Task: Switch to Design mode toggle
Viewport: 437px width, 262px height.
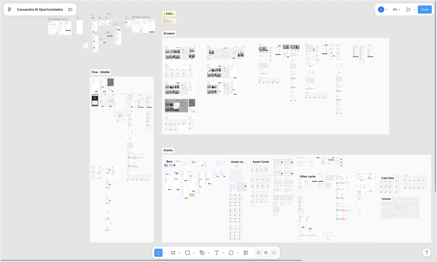Action: pos(266,253)
